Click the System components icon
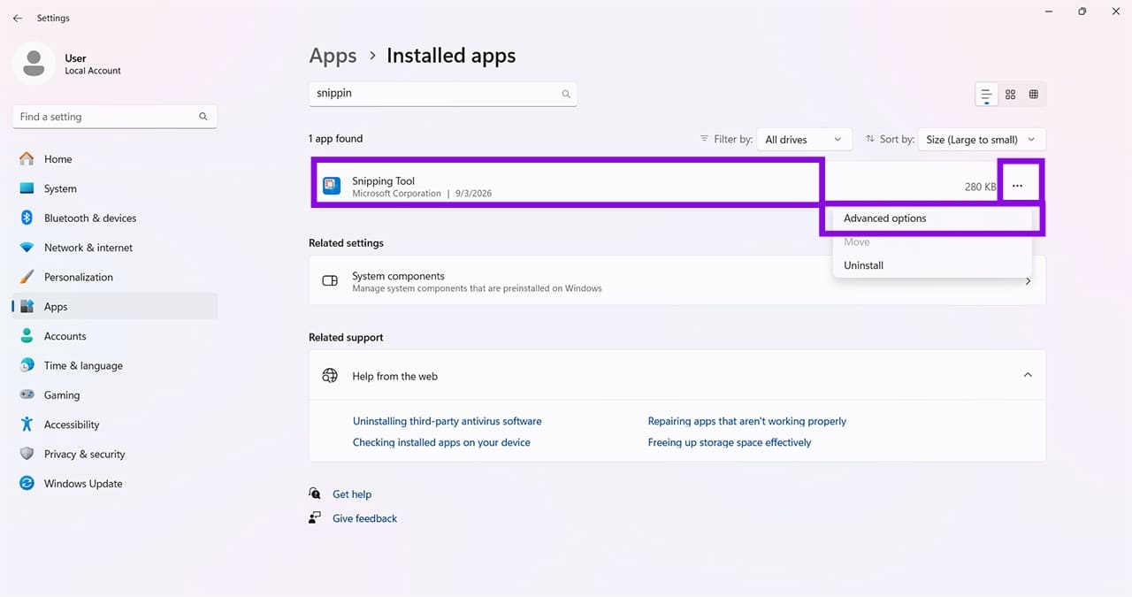The height and width of the screenshot is (597, 1132). [x=330, y=281]
